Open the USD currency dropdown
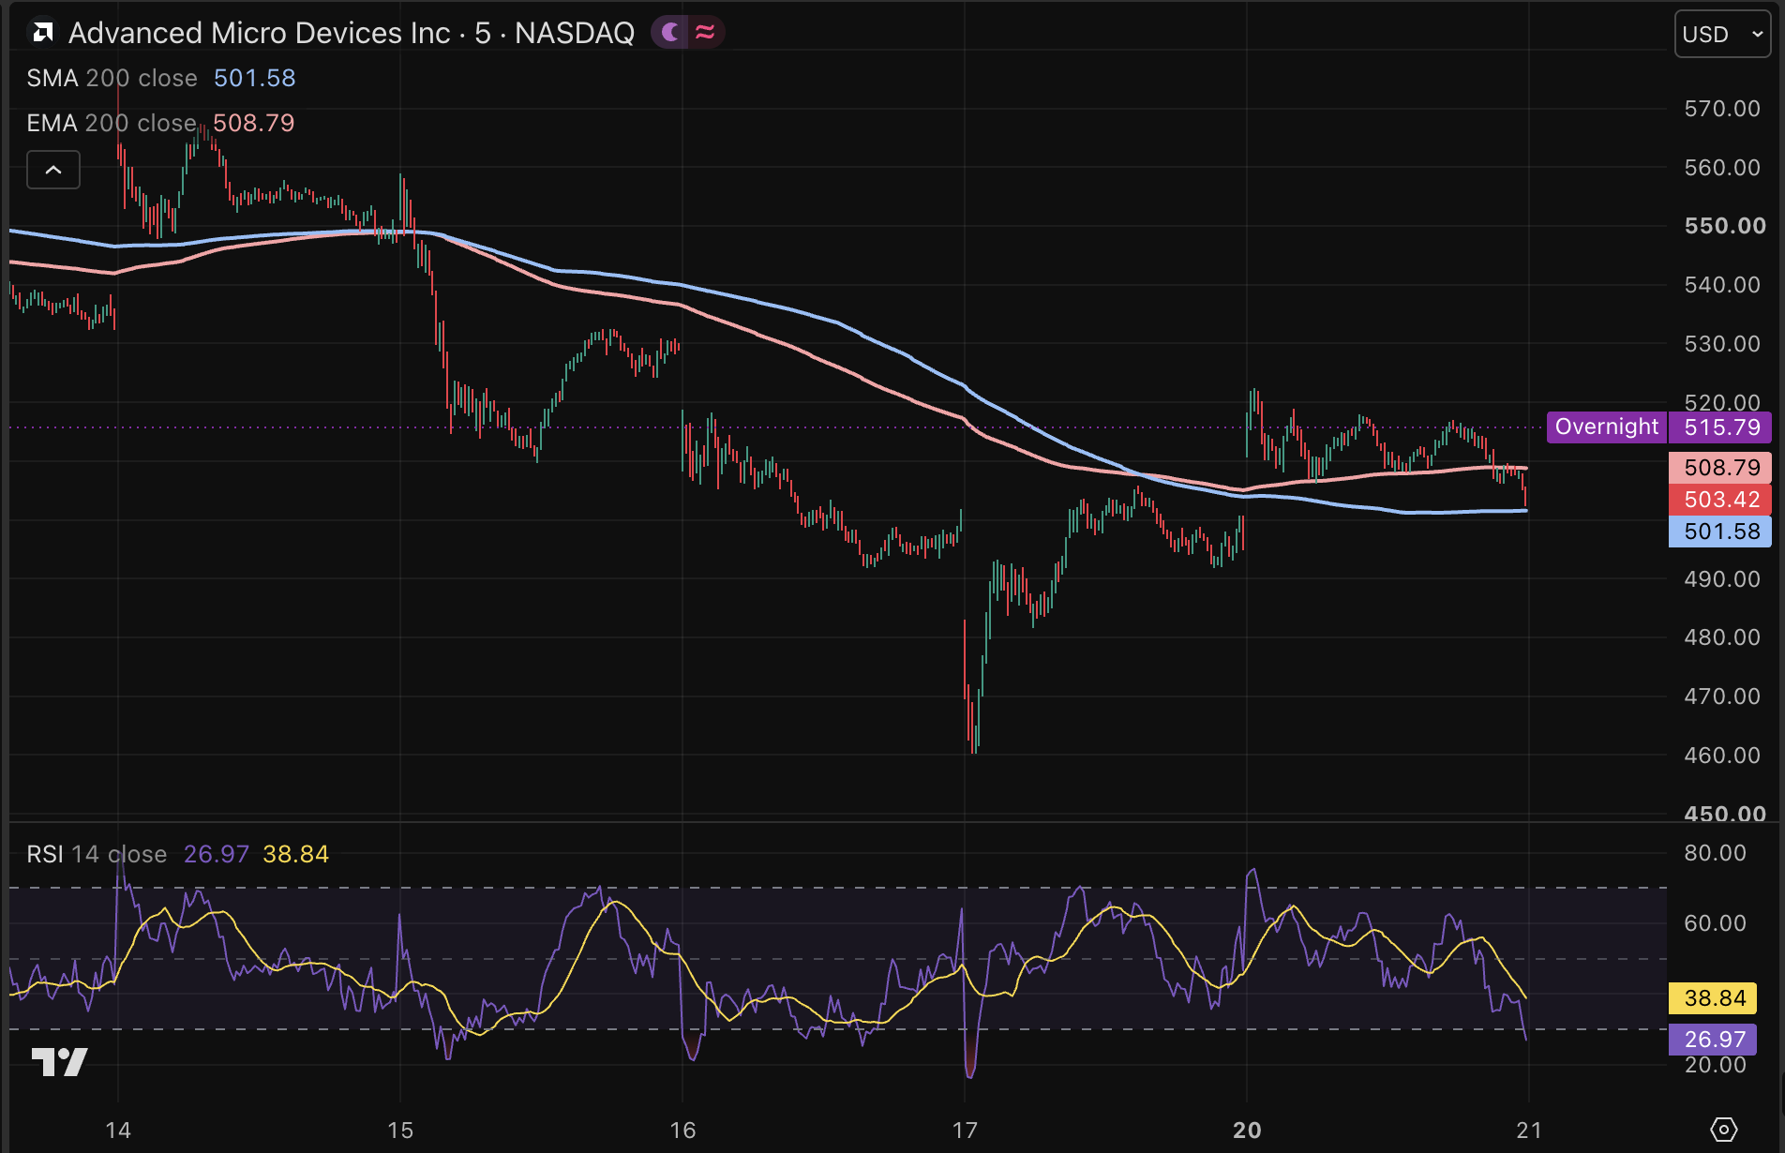1785x1153 pixels. pyautogui.click(x=1722, y=35)
